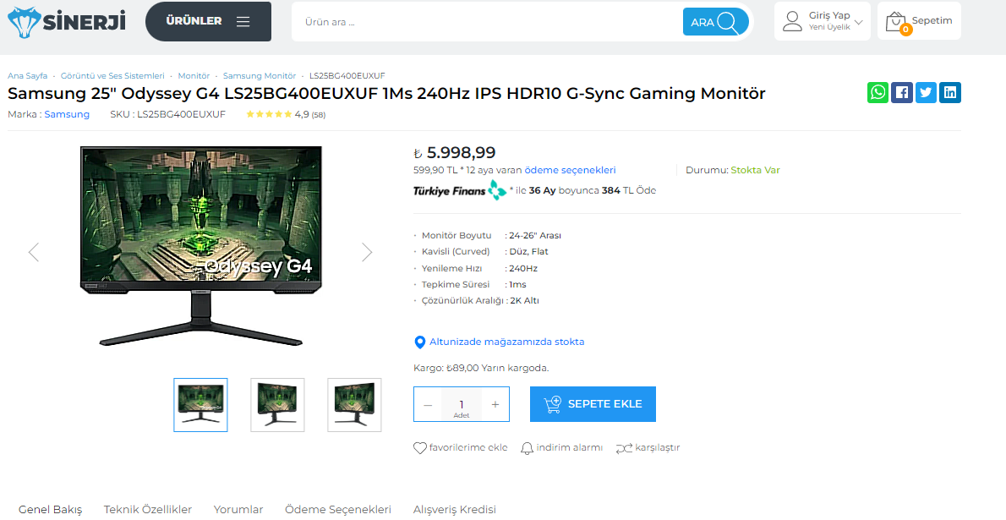This screenshot has width=1006, height=520.
Task: Open the Yorumlar tab
Action: click(x=238, y=510)
